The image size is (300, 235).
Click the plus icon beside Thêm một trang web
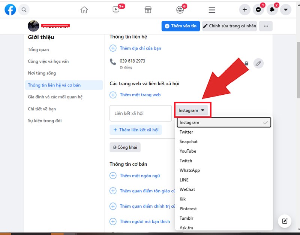113,95
